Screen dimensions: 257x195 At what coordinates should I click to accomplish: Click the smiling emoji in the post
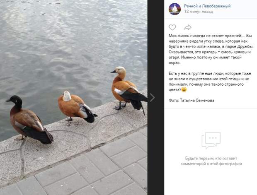coord(184,89)
